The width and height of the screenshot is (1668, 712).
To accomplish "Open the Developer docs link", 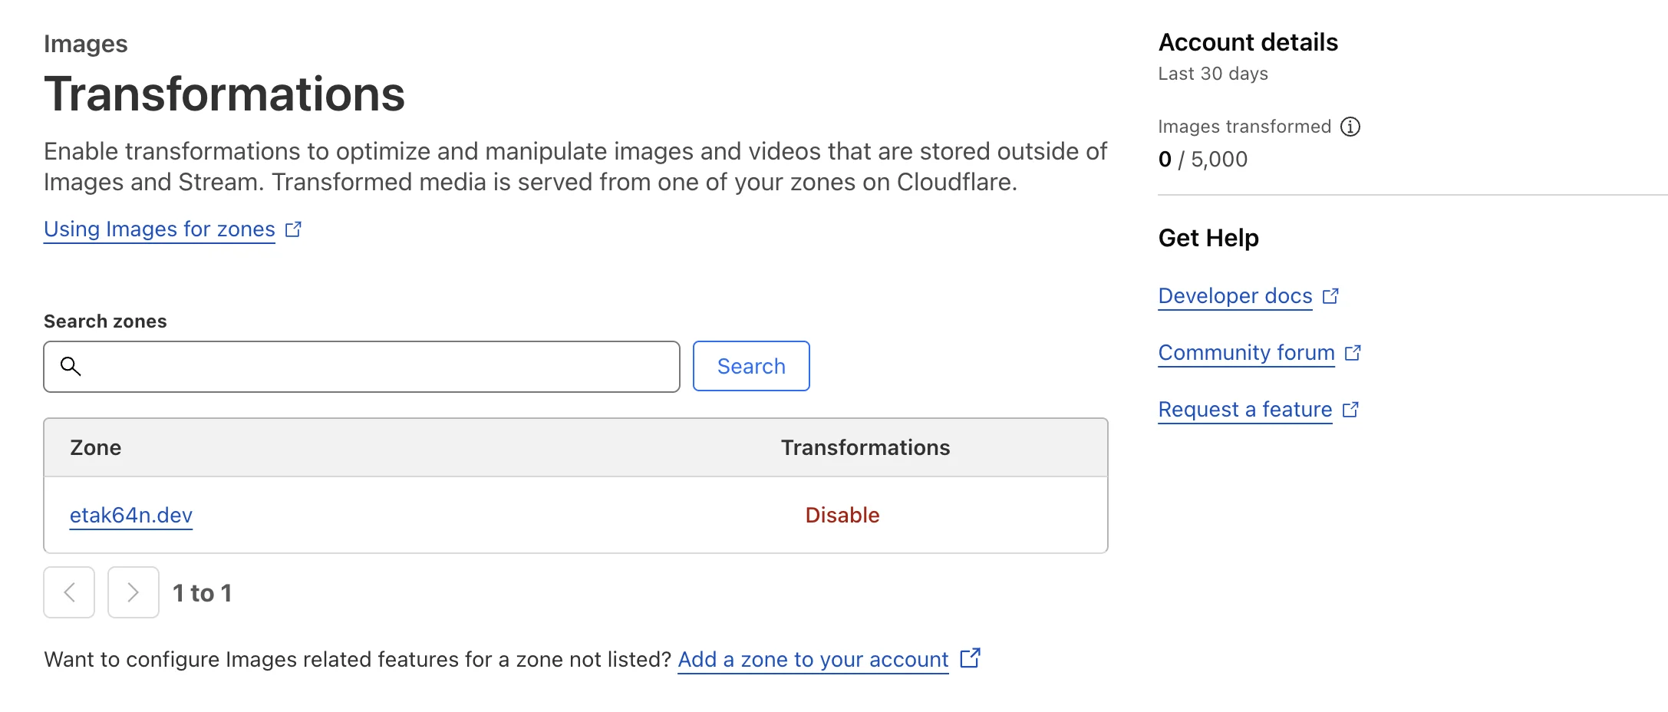I will coord(1235,296).
